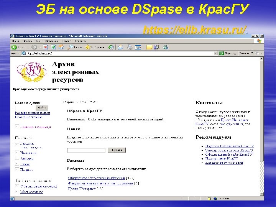Click the Найти button in sidebar search

pos(42,108)
